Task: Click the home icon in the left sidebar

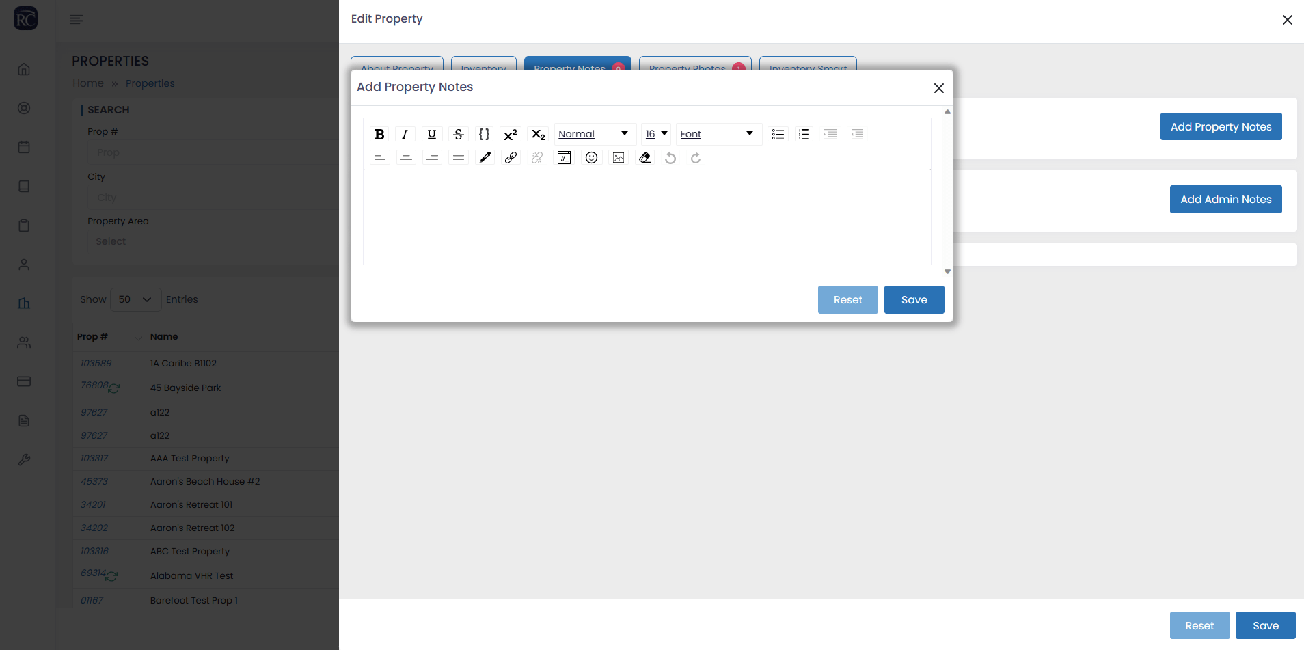Action: tap(24, 68)
